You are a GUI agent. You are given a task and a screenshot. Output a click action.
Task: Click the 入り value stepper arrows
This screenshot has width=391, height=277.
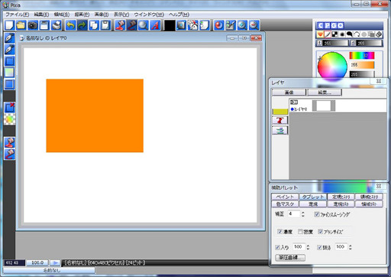pyautogui.click(x=308, y=247)
